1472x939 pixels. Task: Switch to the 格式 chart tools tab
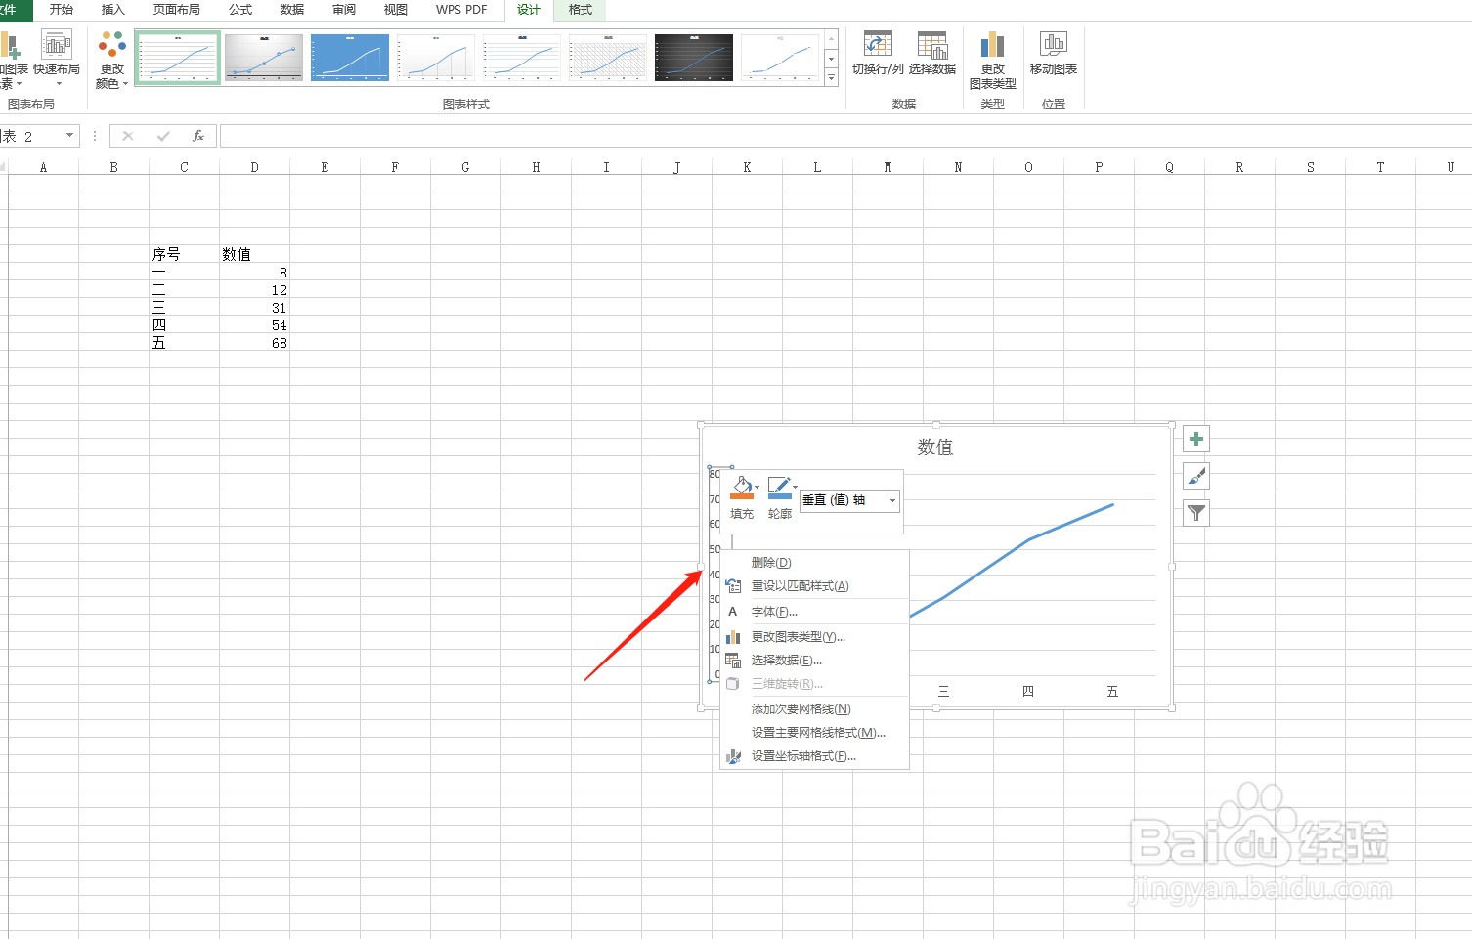[581, 10]
